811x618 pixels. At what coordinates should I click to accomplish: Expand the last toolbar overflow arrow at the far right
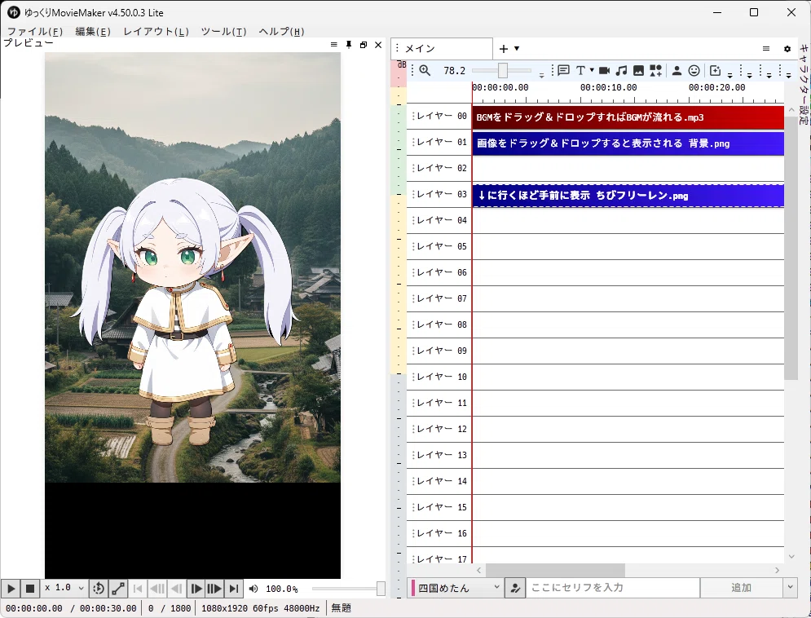click(789, 75)
